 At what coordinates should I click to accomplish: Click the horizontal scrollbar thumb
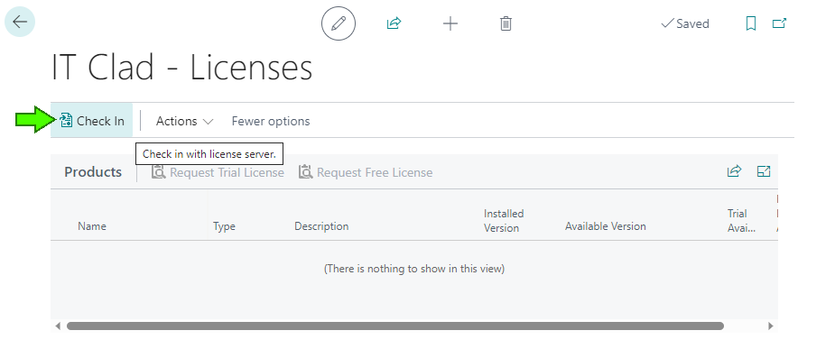point(395,326)
